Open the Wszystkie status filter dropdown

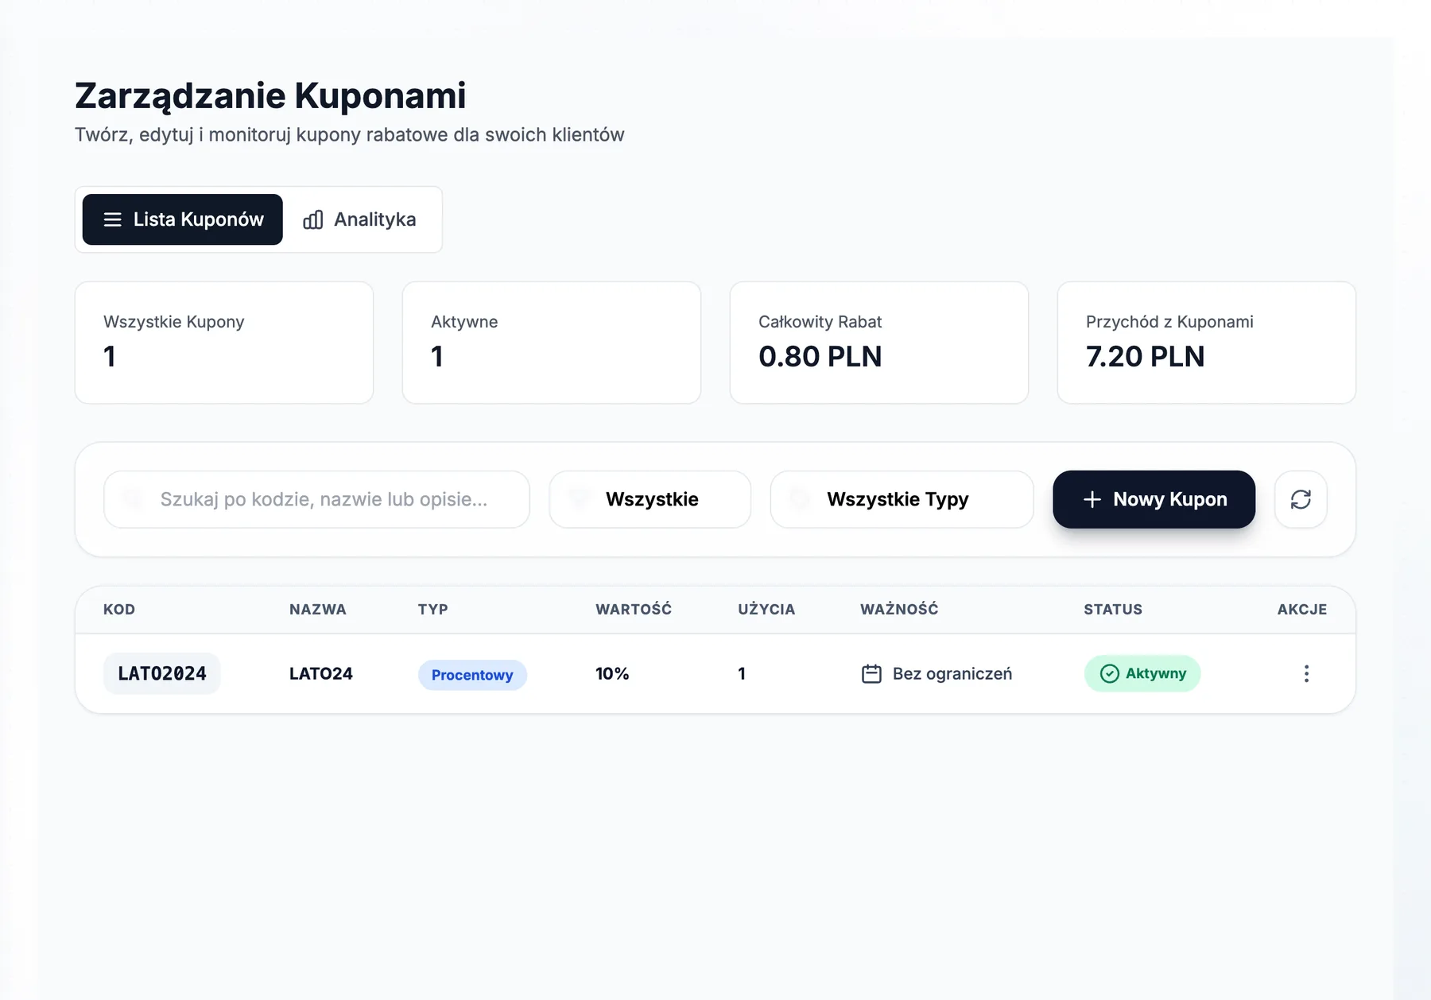(650, 499)
